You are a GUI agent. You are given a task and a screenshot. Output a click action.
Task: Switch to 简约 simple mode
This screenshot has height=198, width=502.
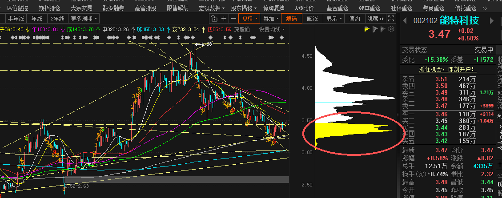click(354, 19)
